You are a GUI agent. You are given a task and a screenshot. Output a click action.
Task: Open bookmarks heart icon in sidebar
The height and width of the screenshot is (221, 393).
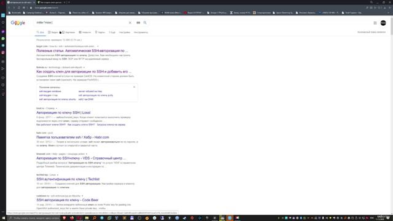click(x=3, y=78)
